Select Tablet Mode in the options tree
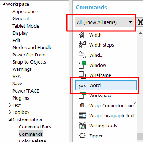Screen dimensions: 143x142 tap(26, 26)
